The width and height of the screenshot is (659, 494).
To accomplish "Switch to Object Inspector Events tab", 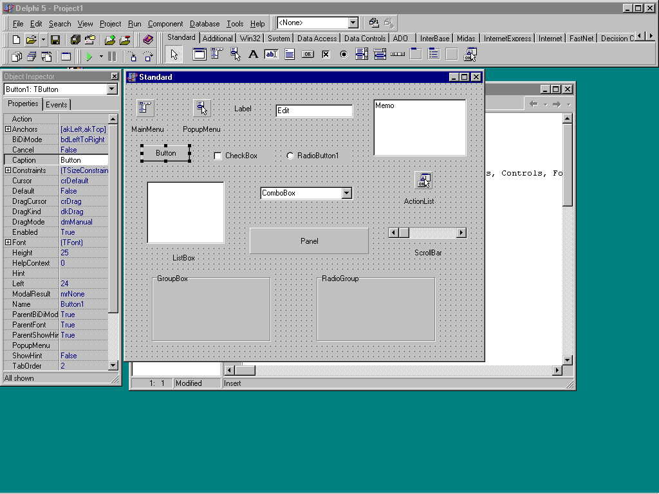I will [57, 105].
